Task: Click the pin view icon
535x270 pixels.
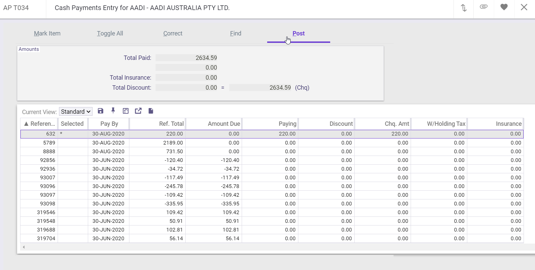Action: click(x=113, y=111)
